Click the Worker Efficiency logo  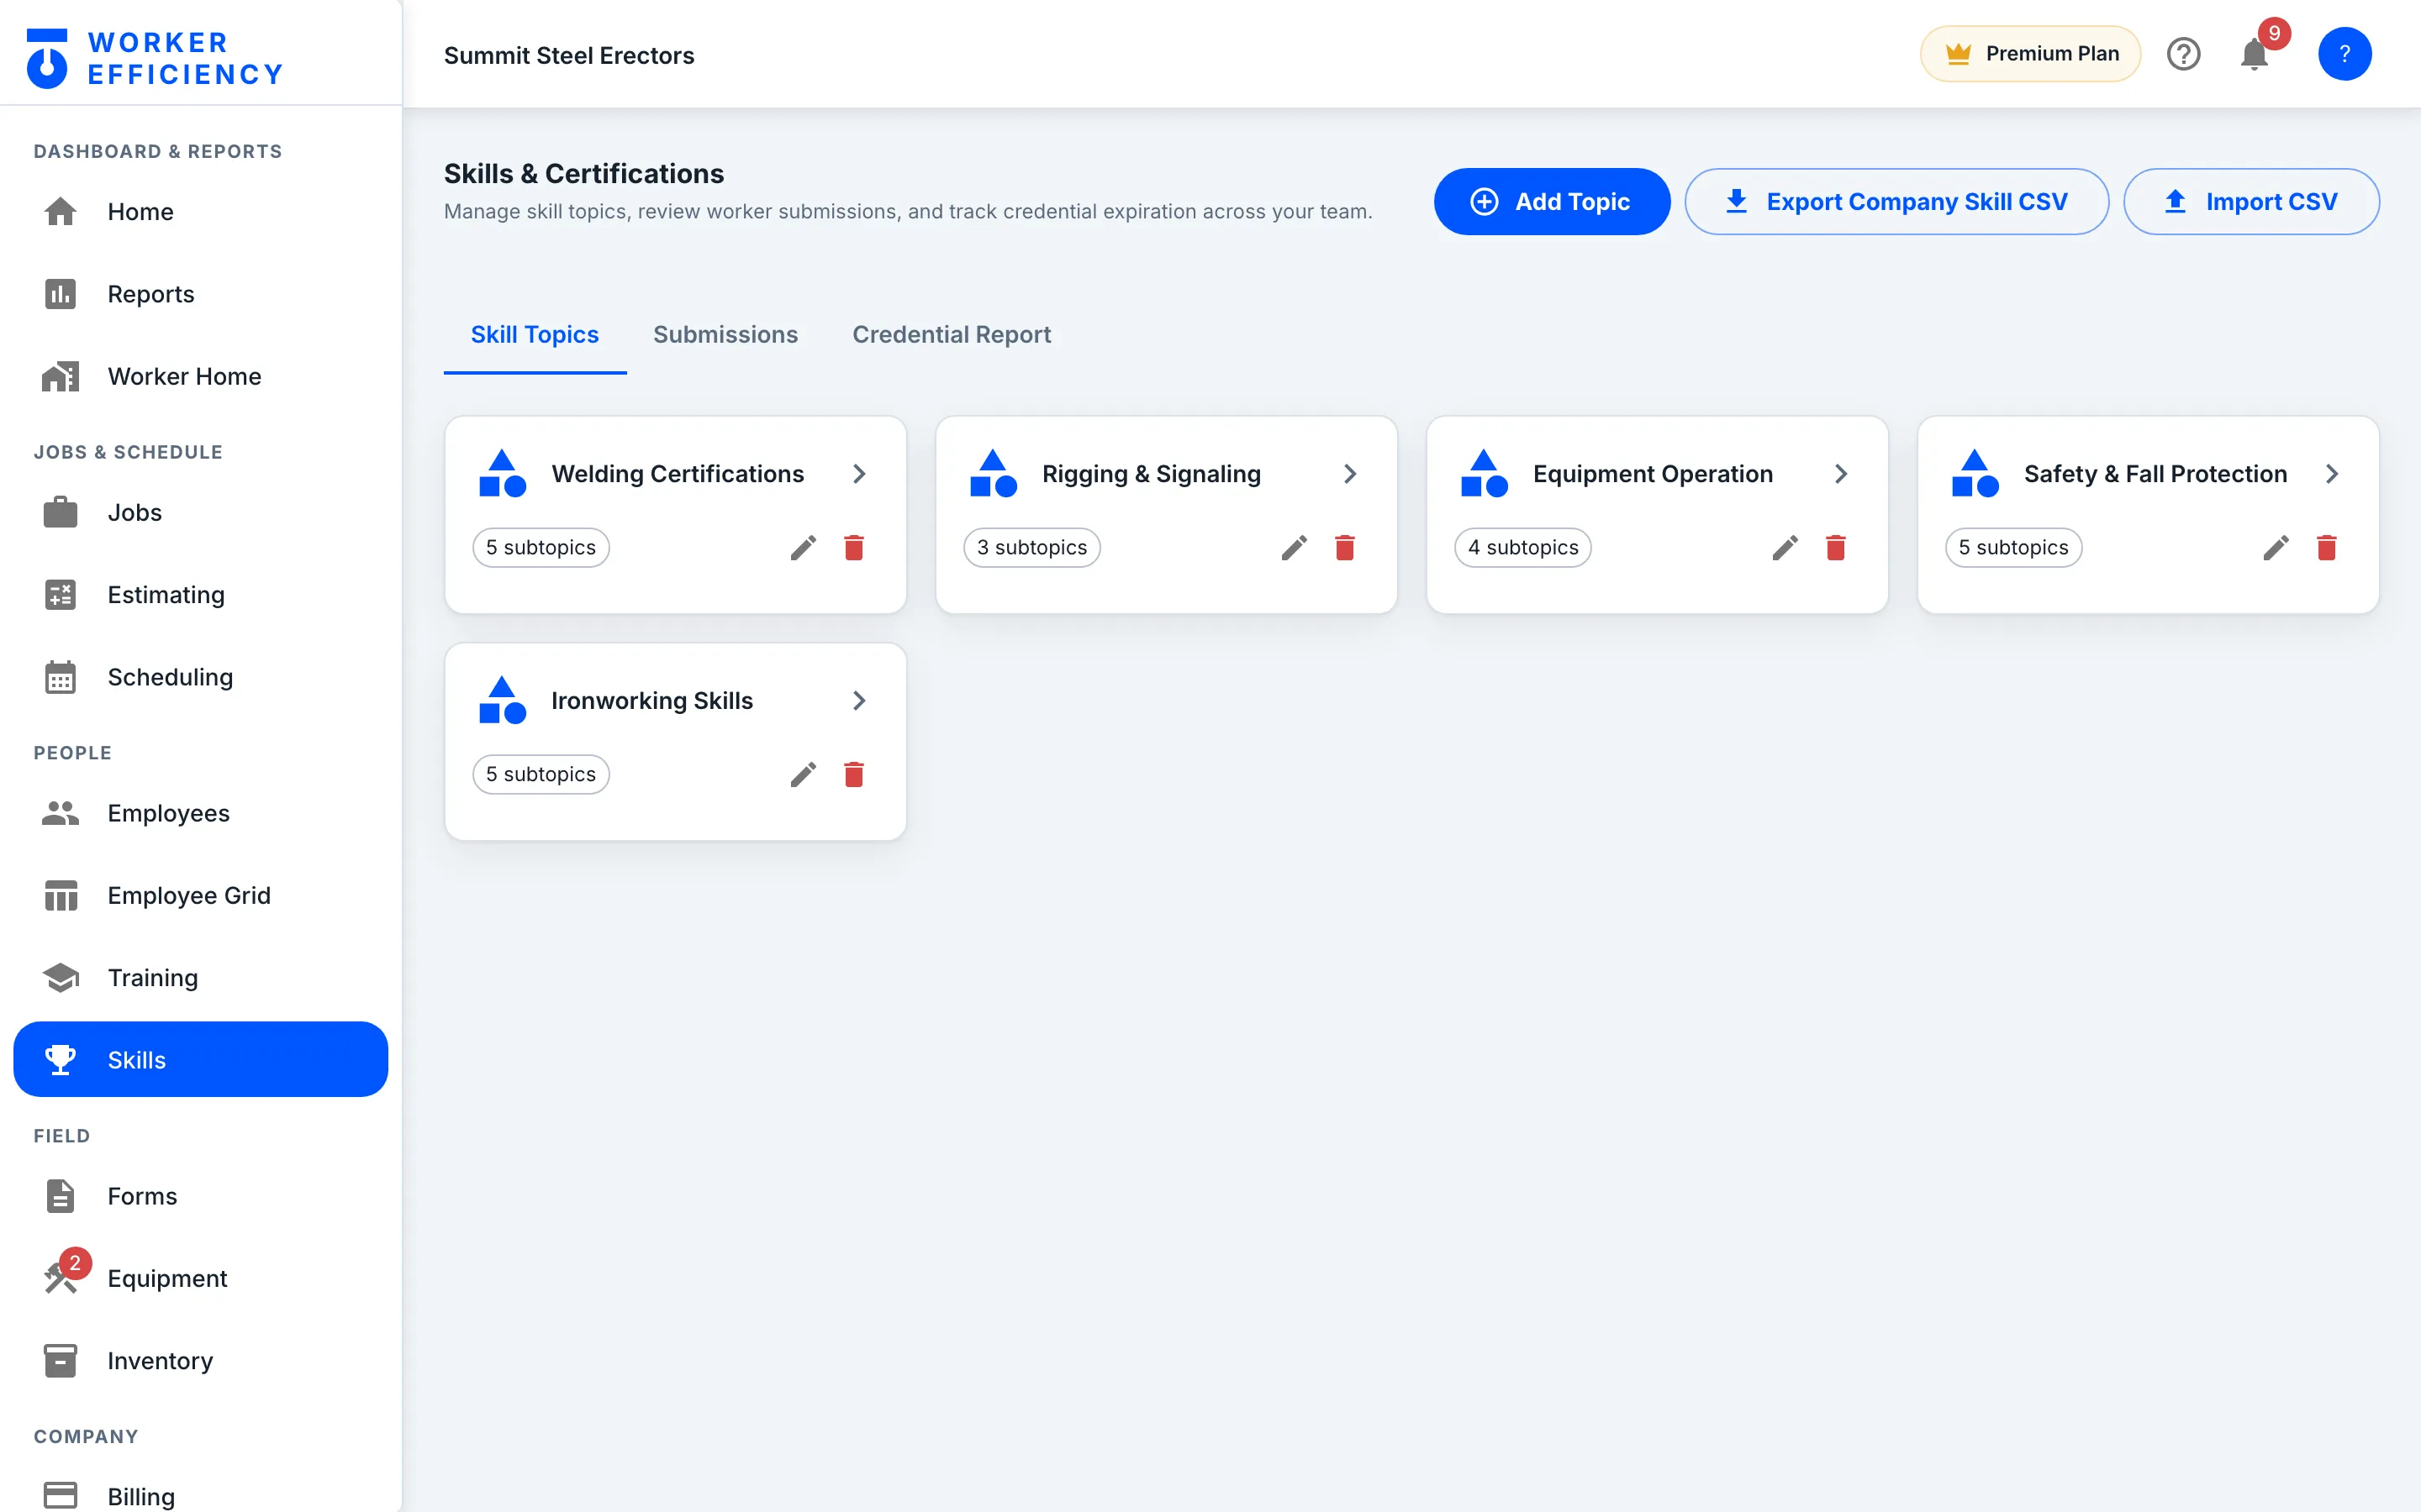[x=155, y=58]
